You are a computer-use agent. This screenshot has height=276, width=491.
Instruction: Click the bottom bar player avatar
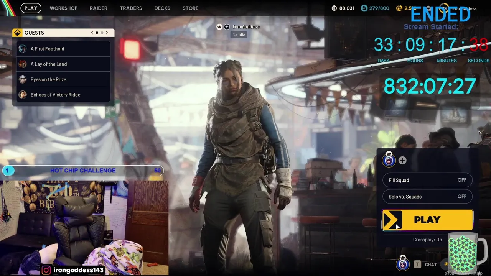click(x=402, y=264)
